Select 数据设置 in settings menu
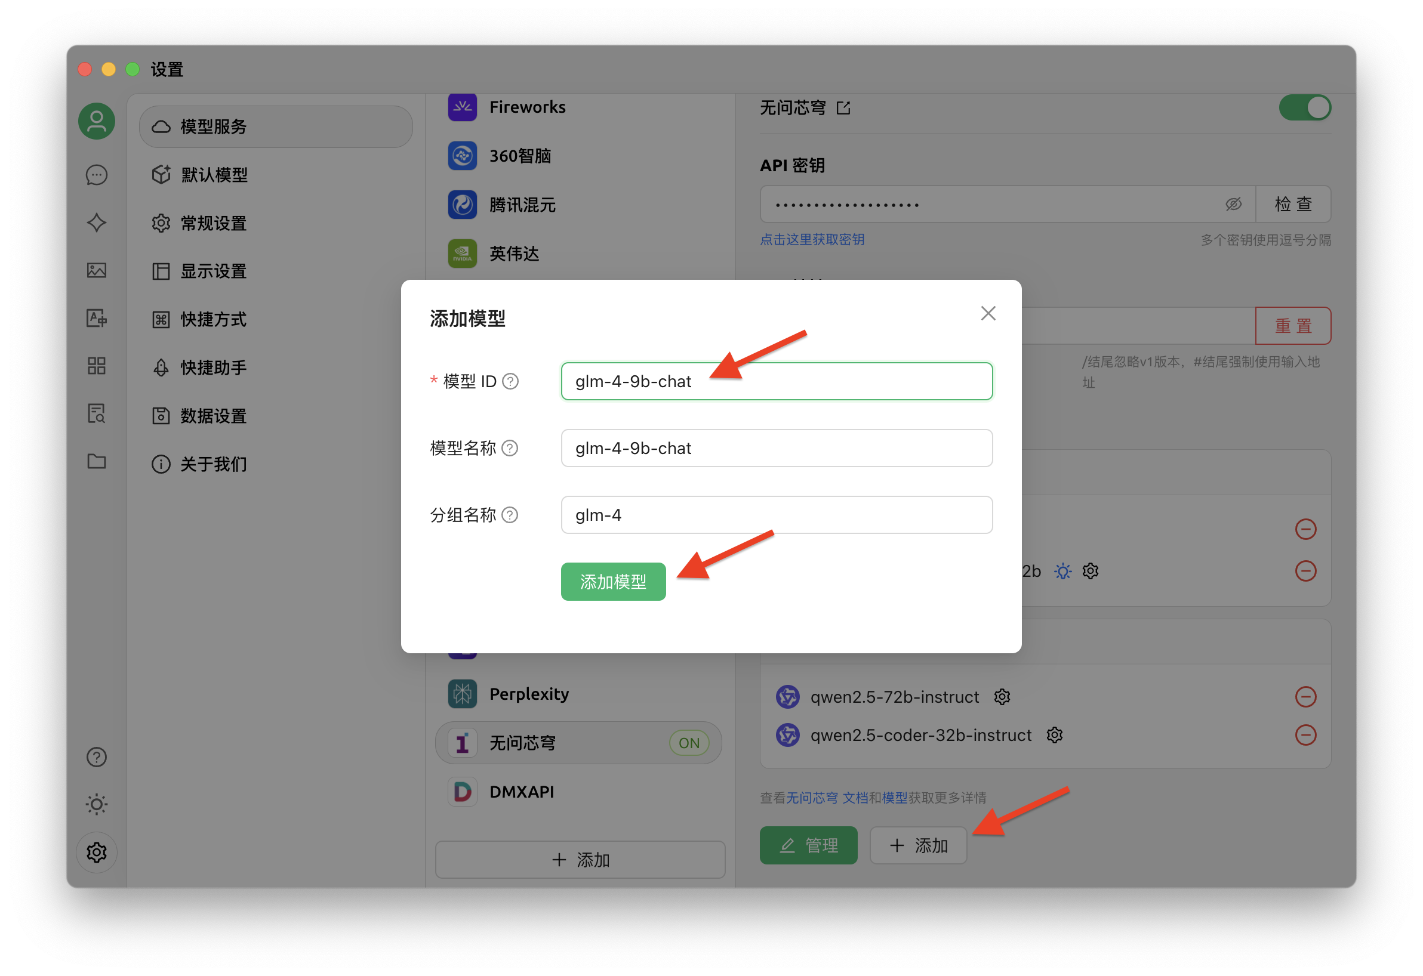The height and width of the screenshot is (976, 1423). [276, 416]
